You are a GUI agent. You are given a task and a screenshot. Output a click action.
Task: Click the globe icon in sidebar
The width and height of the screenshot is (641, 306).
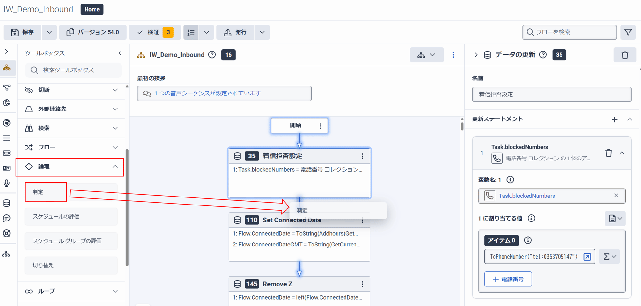7,123
